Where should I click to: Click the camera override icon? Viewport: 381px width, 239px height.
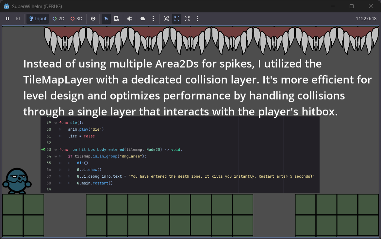tap(143, 19)
